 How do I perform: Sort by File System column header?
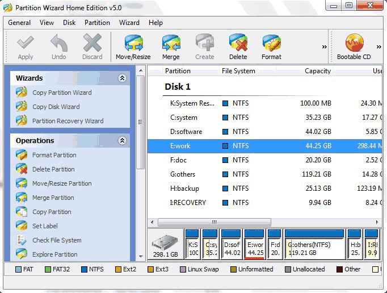pyautogui.click(x=247, y=71)
